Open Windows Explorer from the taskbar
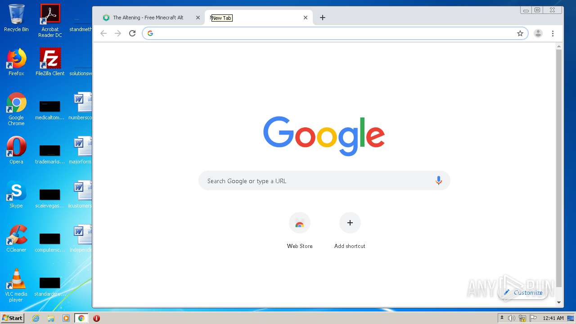 coord(51,318)
